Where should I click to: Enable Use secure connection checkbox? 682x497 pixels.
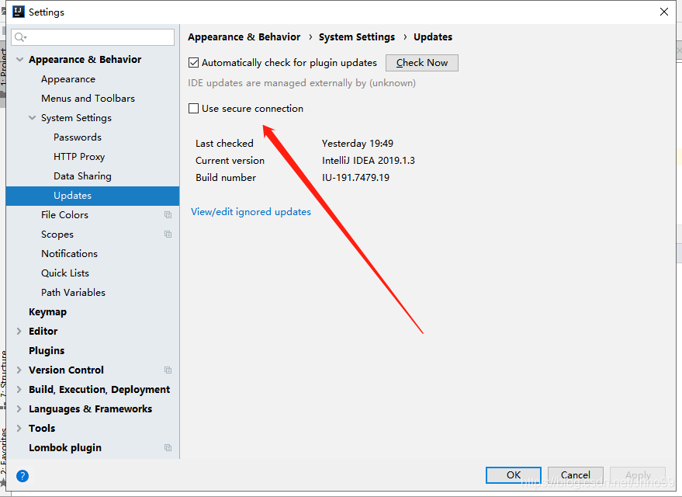pos(193,109)
